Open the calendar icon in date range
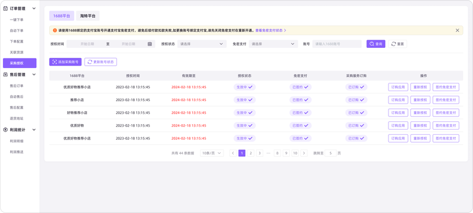Image resolution: width=473 pixels, height=213 pixels. 150,44
